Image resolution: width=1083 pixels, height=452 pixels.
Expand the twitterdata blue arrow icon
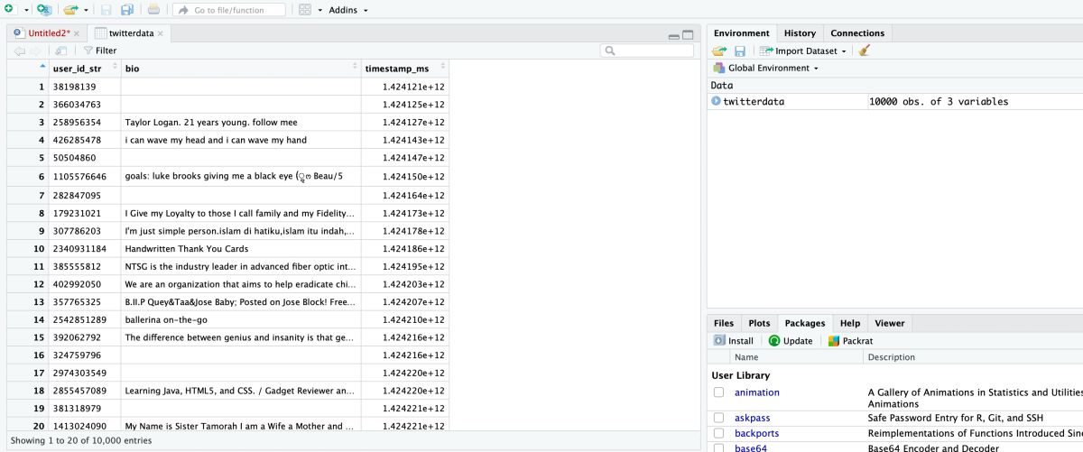[x=716, y=101]
